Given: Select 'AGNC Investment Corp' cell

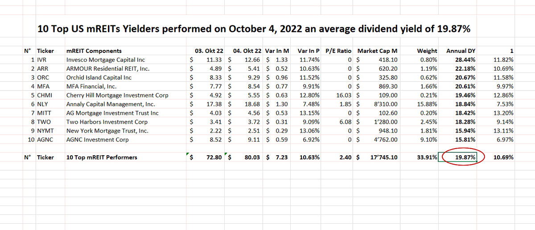Looking at the screenshot, I should (x=97, y=140).
